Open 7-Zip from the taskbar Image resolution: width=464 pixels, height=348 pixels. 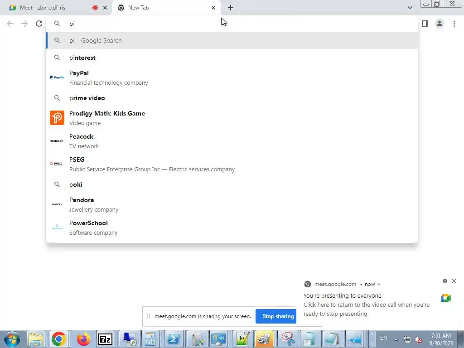pyautogui.click(x=105, y=339)
